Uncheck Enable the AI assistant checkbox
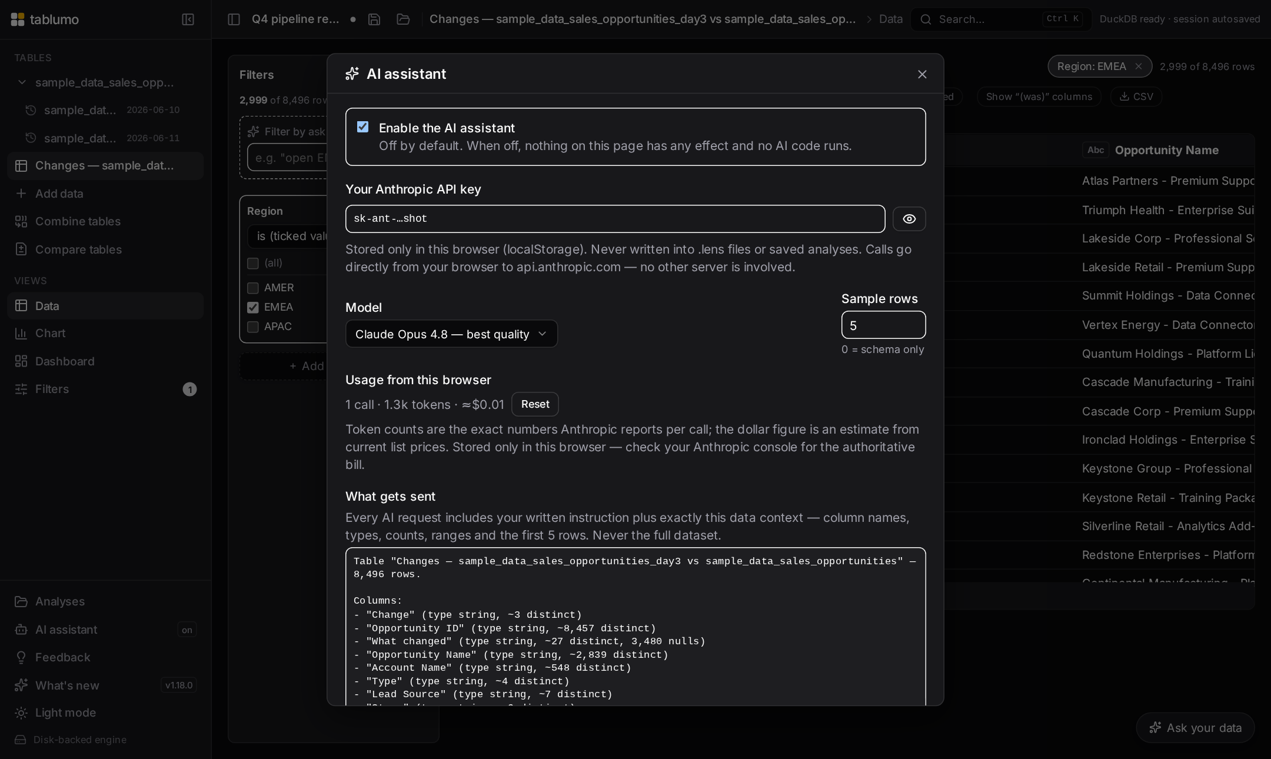This screenshot has width=1271, height=759. [363, 127]
